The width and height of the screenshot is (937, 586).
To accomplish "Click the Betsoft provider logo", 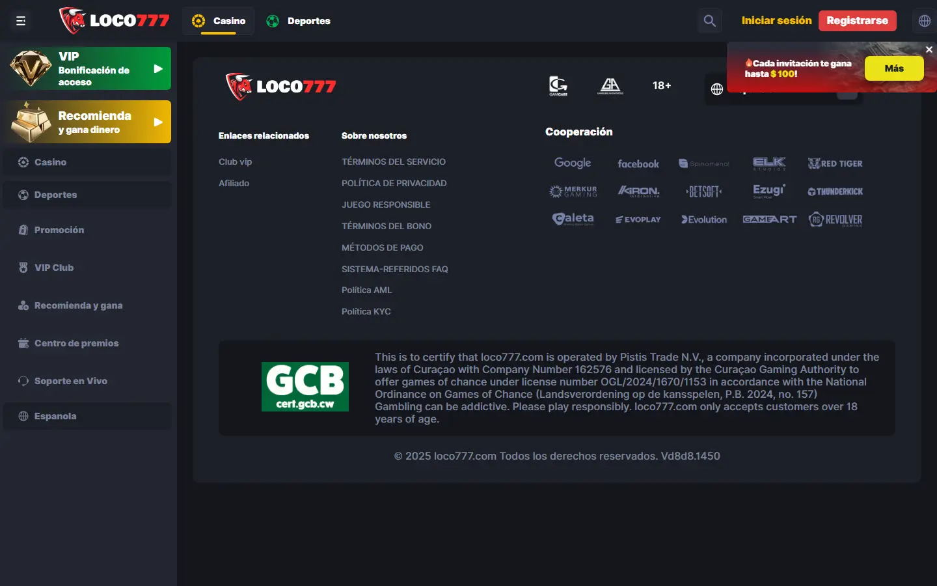I will 704,191.
